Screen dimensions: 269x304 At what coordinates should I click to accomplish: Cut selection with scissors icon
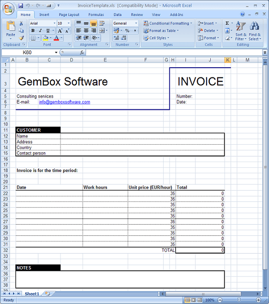21,23
